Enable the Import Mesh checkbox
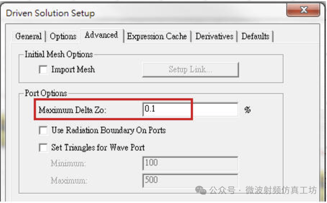This screenshot has width=327, height=203. (x=43, y=69)
